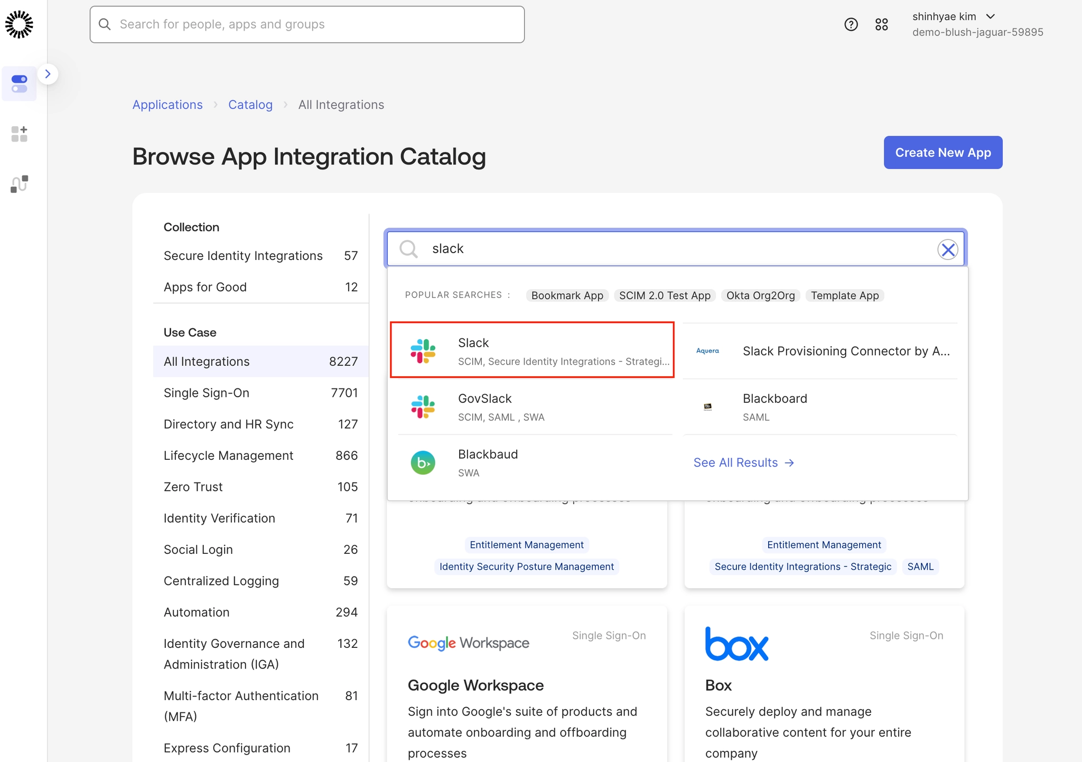Screen dimensions: 1082x762
Task: Open the workflow connector icon in sidebar
Action: pyautogui.click(x=20, y=184)
